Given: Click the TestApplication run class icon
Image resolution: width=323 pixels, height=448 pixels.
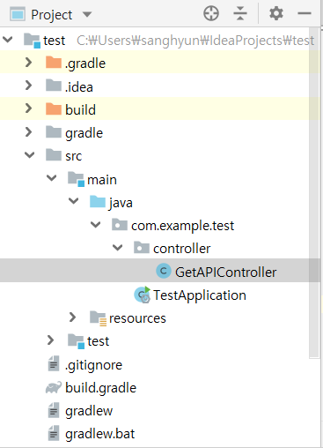Looking at the screenshot, I should (143, 295).
